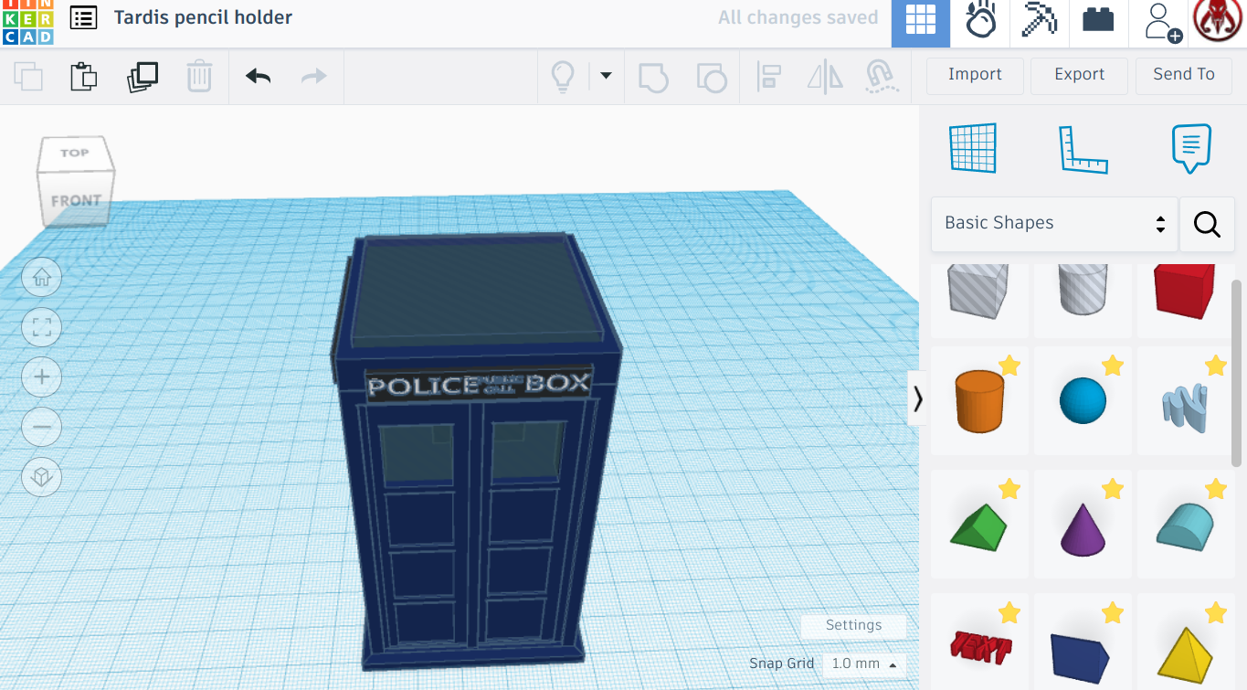The width and height of the screenshot is (1247, 690).
Task: Select the Workplane tool
Action: 973,148
